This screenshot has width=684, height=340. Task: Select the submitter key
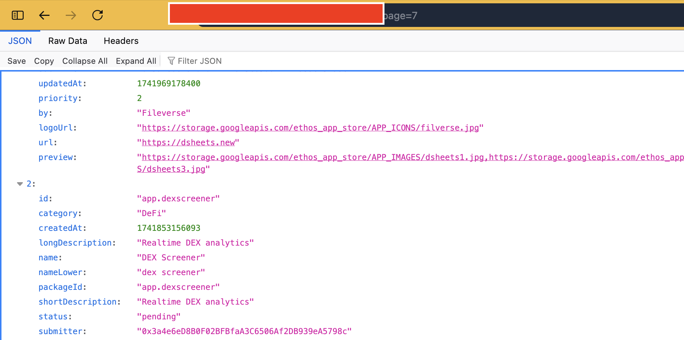click(x=60, y=331)
